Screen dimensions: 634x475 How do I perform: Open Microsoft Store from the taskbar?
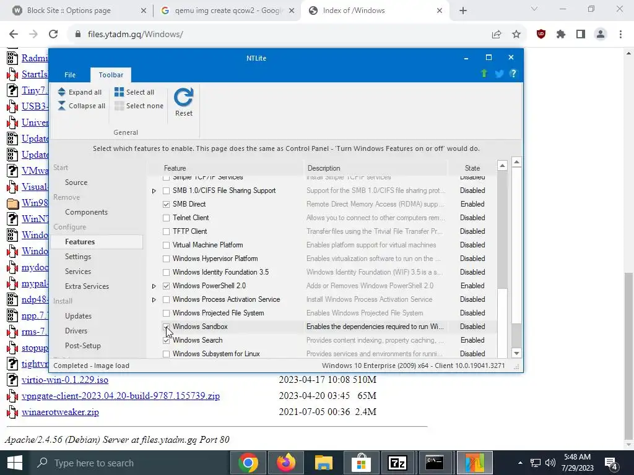pos(361,463)
